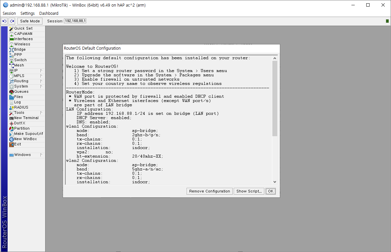Click the "2ghz-b/g/n;" band value
The image size is (391, 252).
(146, 135)
